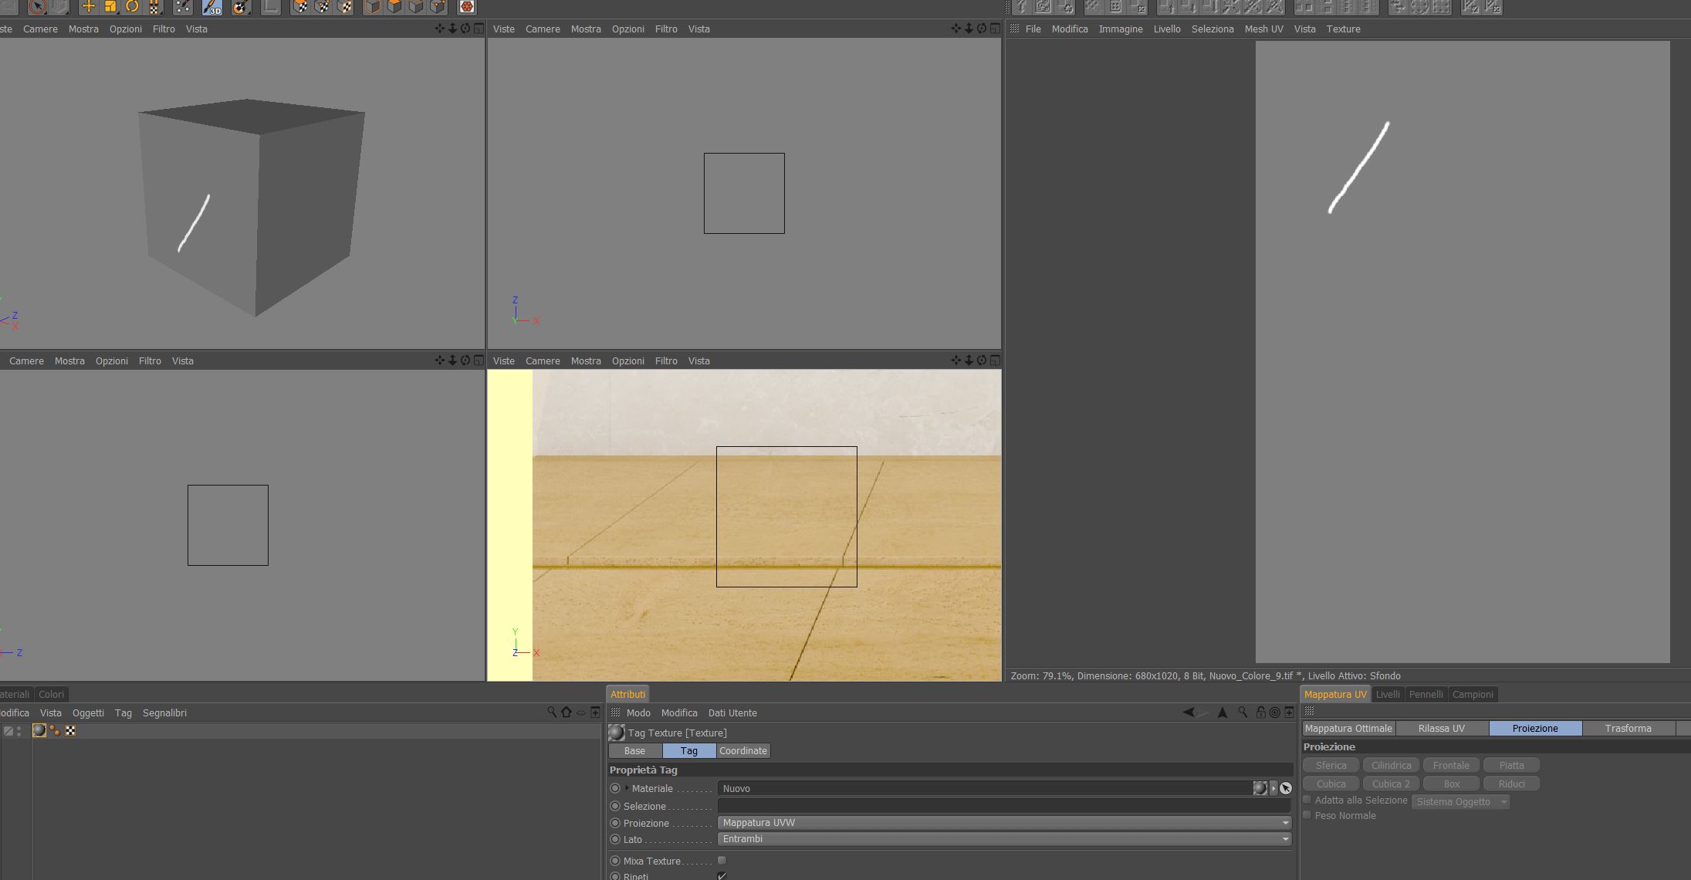Open the Lato Entrambi dropdown
The height and width of the screenshot is (880, 1691).
(x=1003, y=839)
